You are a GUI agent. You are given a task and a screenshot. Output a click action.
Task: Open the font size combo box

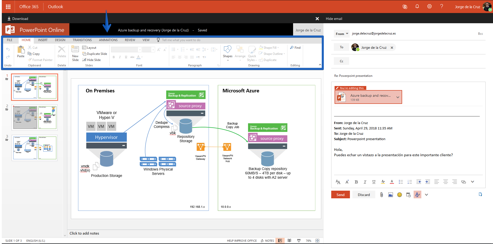(x=149, y=50)
